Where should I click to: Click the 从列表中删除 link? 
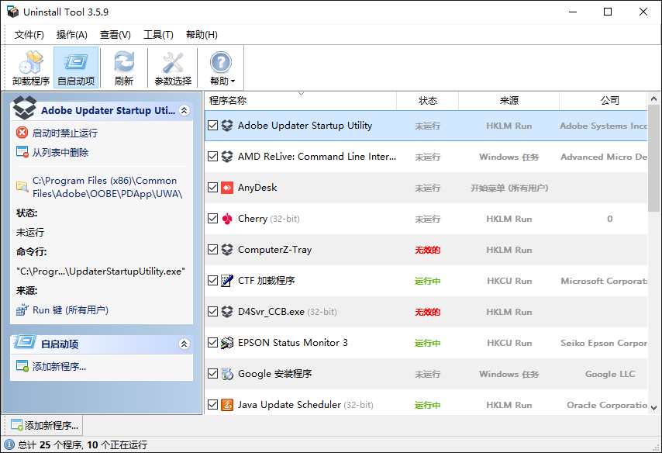pos(60,153)
